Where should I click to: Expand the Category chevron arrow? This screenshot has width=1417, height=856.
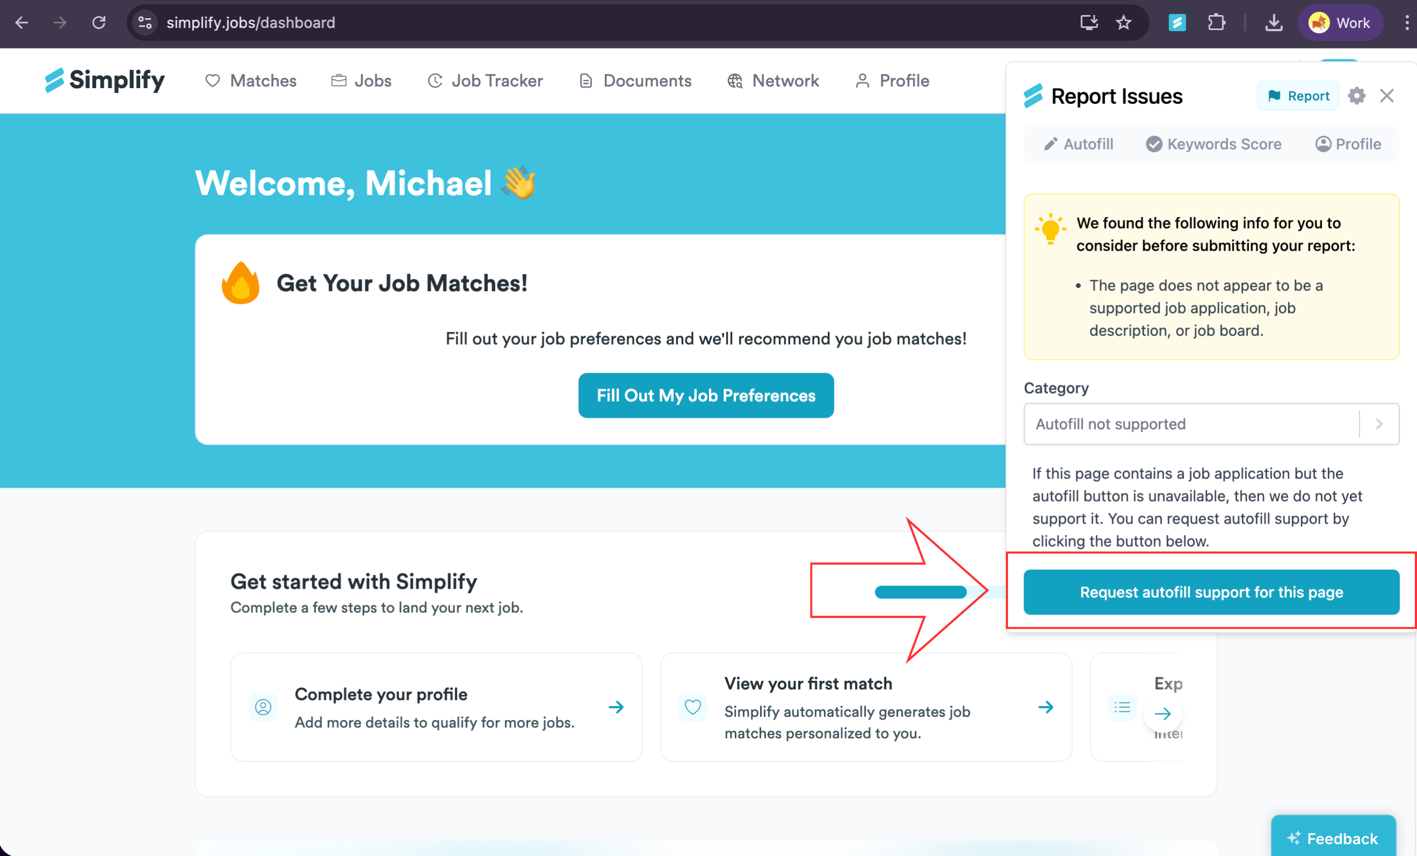pos(1379,424)
